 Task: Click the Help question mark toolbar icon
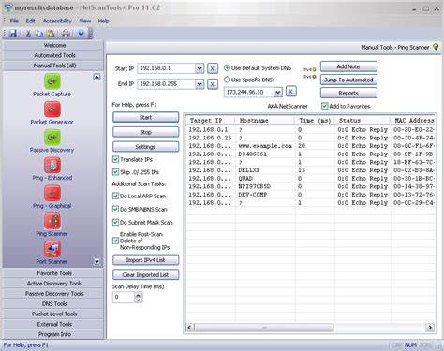81,33
